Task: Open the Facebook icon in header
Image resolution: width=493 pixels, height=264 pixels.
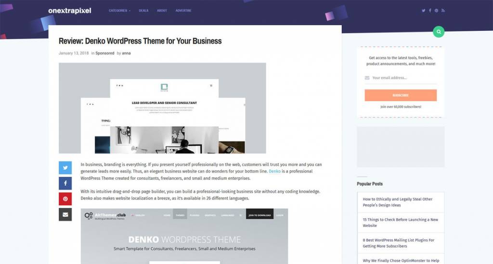Action: 430,11
